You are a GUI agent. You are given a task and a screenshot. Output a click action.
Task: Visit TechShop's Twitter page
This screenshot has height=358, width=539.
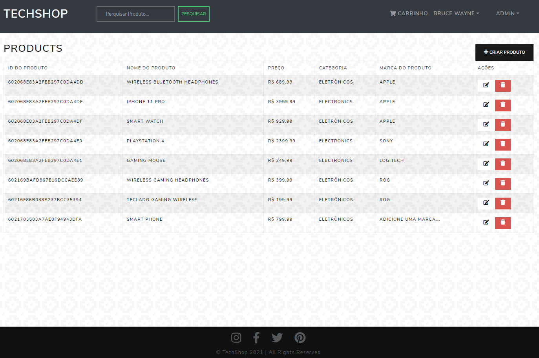click(277, 338)
